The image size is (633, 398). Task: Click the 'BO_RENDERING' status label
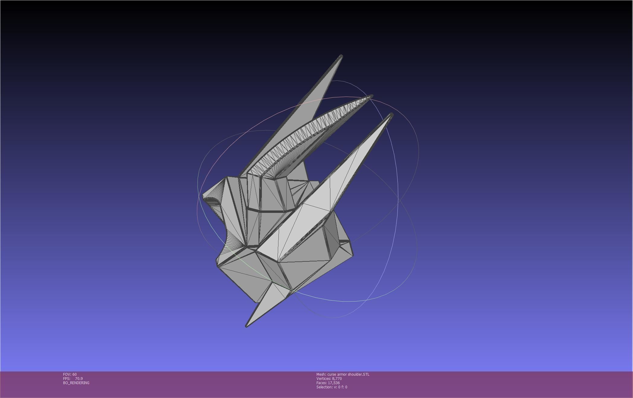76,383
